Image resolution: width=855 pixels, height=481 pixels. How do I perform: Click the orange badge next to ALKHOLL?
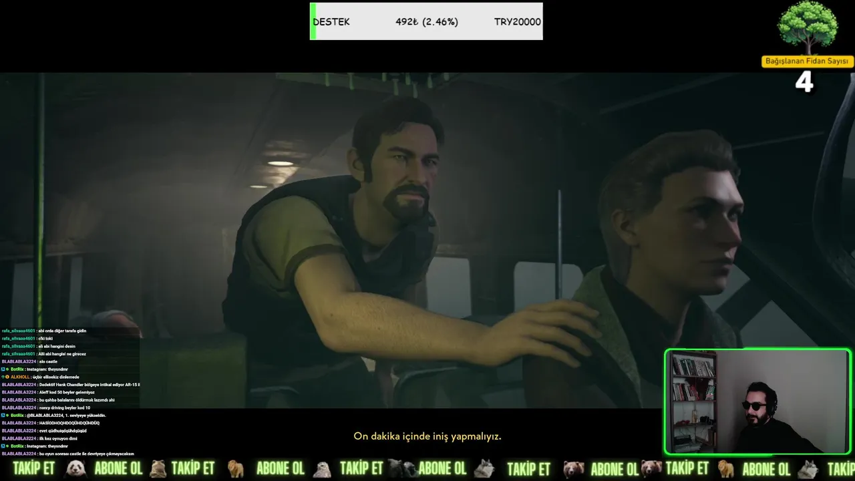coord(8,377)
